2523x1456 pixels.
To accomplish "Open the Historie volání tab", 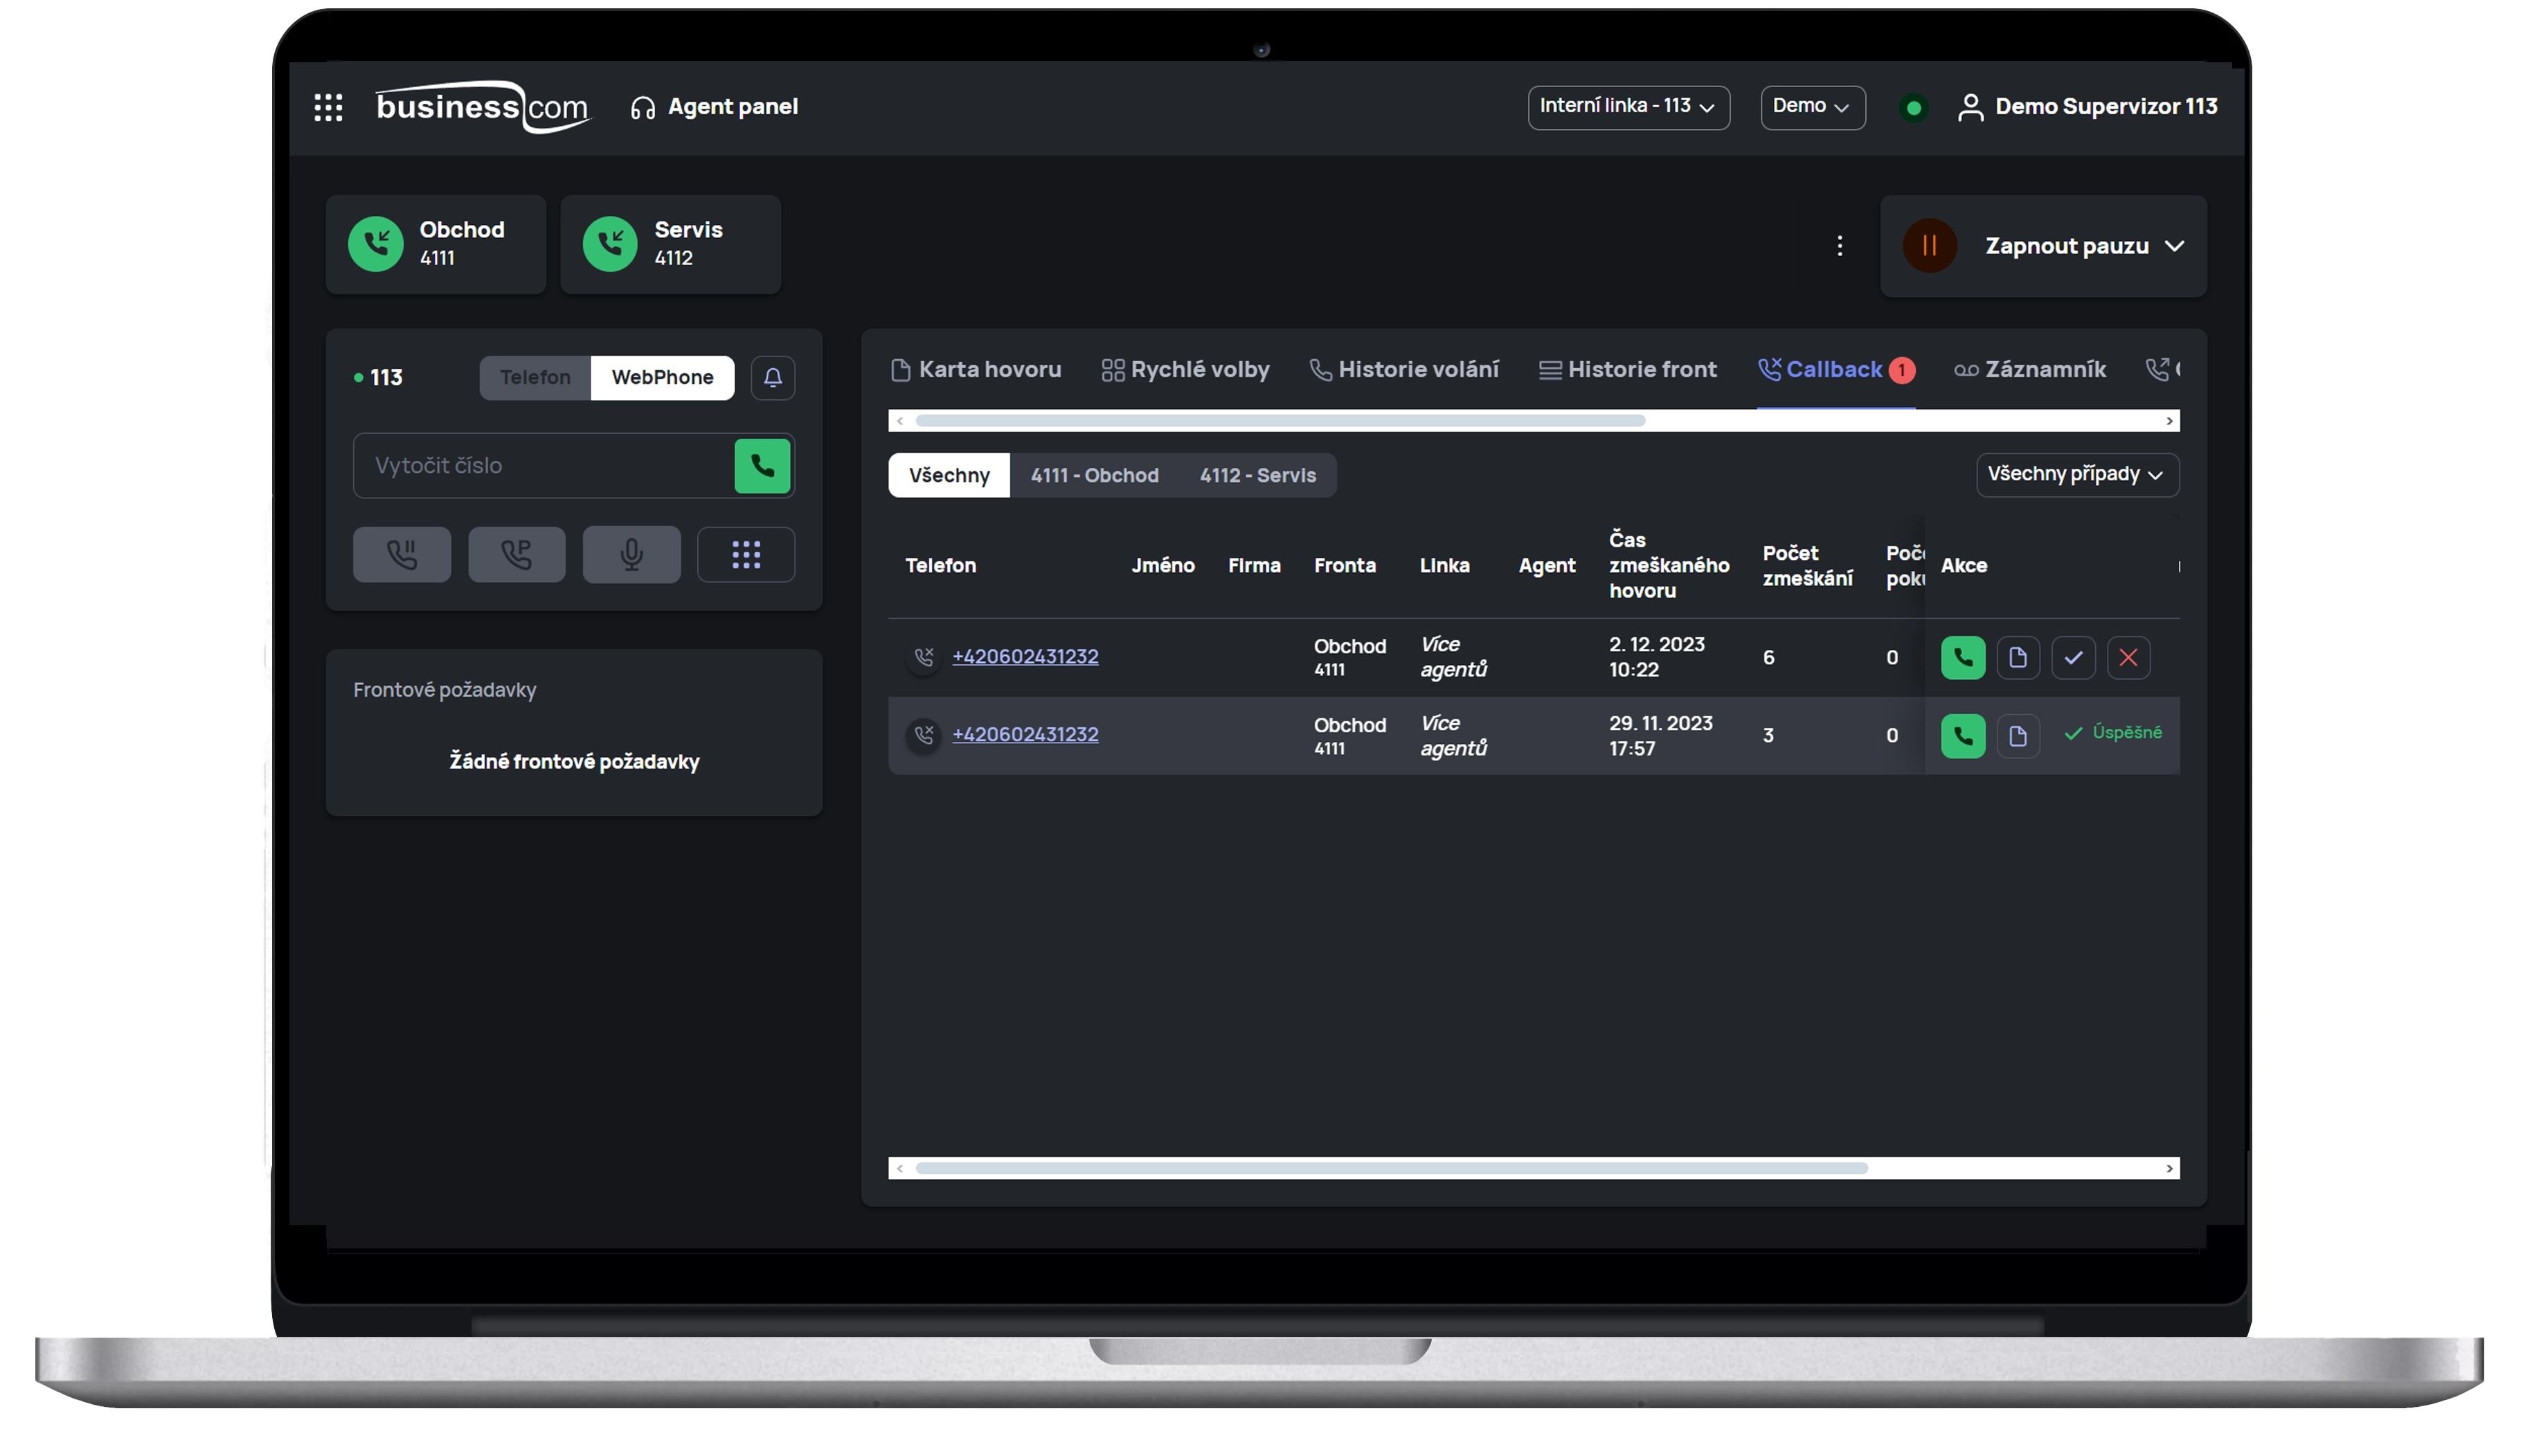I will pyautogui.click(x=1403, y=370).
